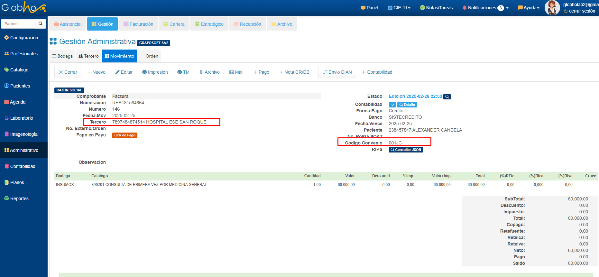Click the user avatar picture
The image size is (599, 277).
click(x=552, y=8)
